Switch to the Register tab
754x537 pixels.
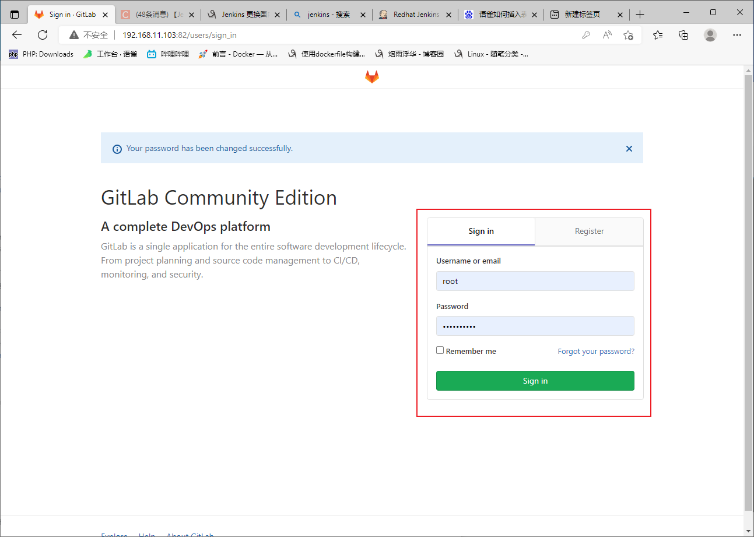[x=589, y=231]
